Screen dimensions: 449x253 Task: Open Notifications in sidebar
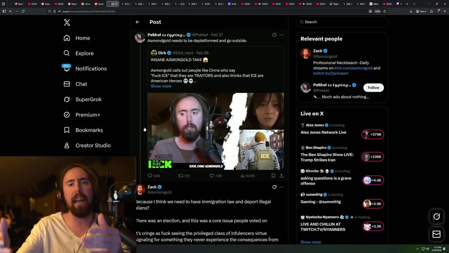85,69
